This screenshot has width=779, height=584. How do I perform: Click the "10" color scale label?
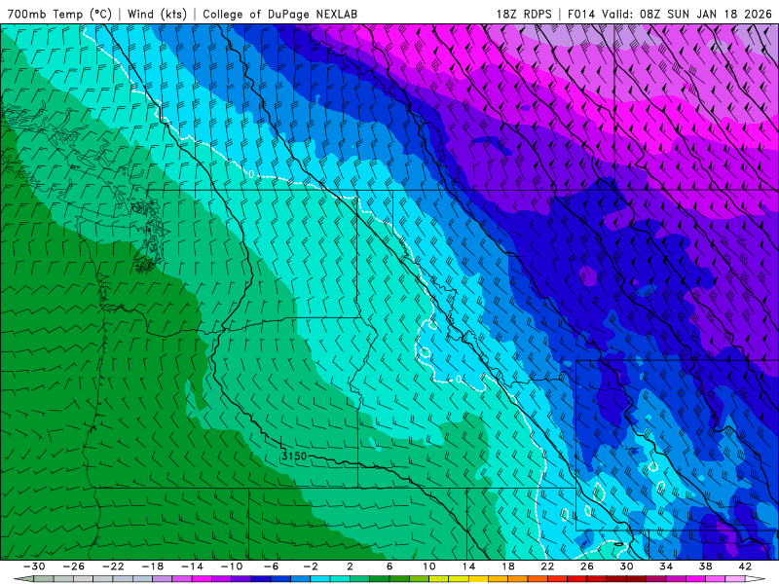pyautogui.click(x=429, y=566)
